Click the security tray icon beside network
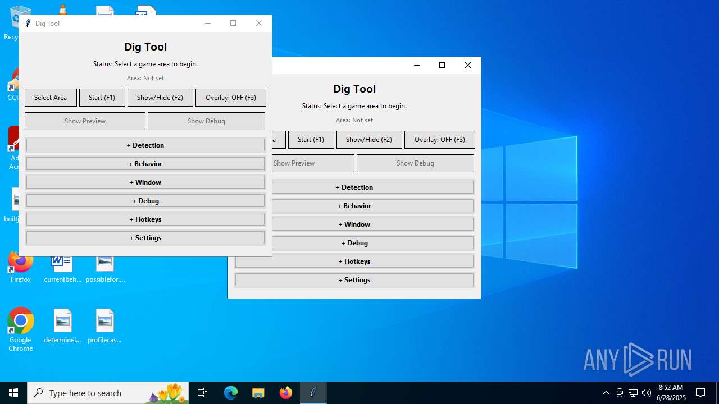719x404 pixels. click(x=620, y=393)
